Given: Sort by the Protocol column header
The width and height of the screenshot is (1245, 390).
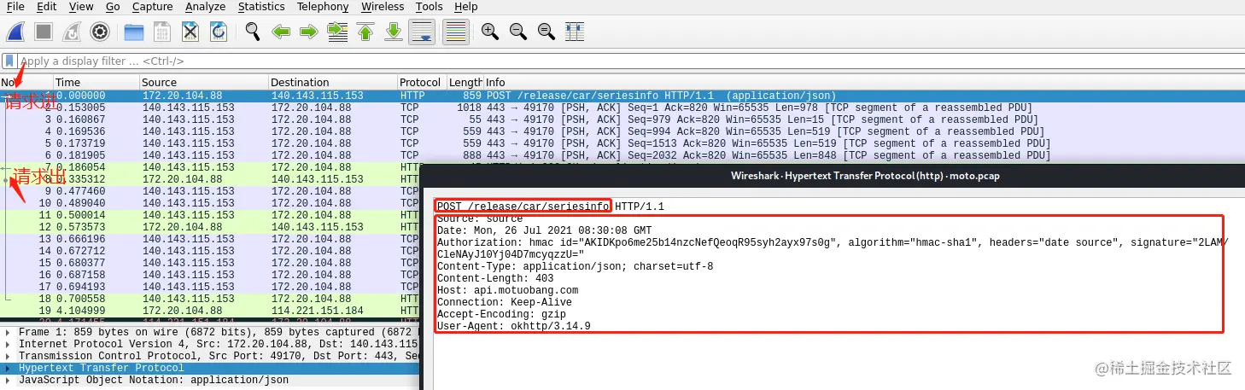Looking at the screenshot, I should pos(422,82).
